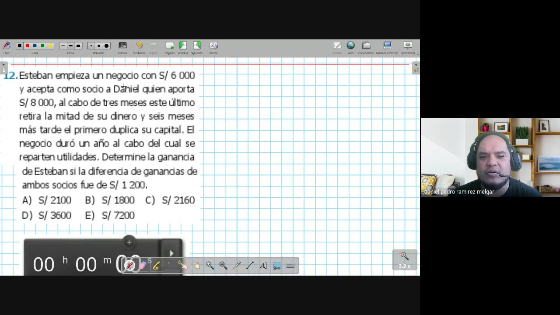Choose the thin line width
The width and height of the screenshot is (560, 315).
tap(63, 45)
